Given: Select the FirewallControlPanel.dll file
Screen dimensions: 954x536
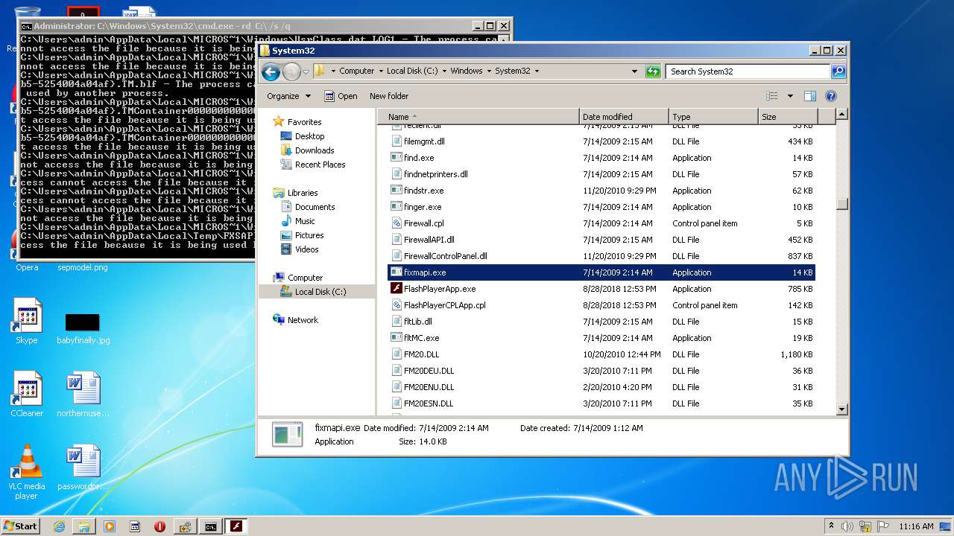Looking at the screenshot, I should pos(445,256).
